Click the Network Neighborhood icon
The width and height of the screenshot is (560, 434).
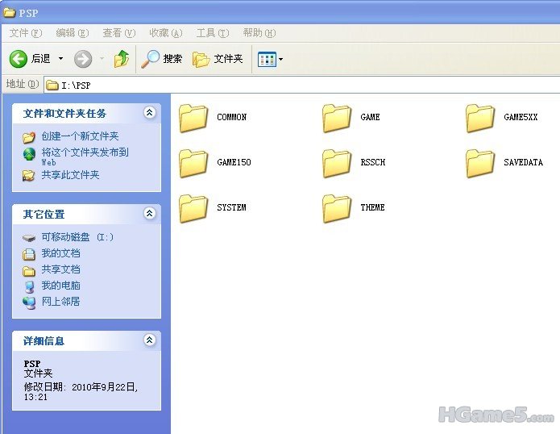click(x=29, y=303)
